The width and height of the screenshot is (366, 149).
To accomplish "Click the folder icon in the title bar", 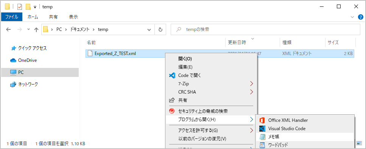I will click(x=7, y=6).
